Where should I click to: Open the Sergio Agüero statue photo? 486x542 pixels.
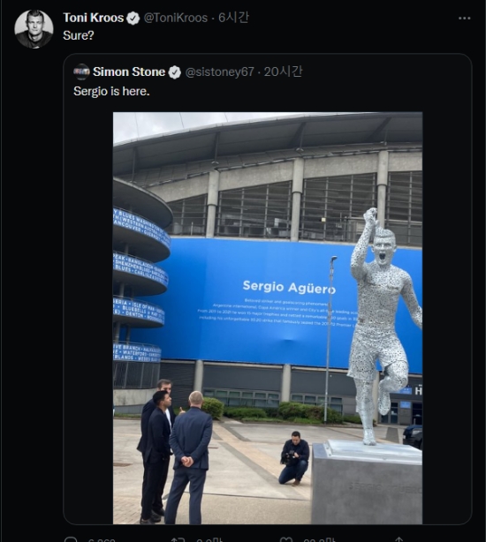pyautogui.click(x=268, y=318)
